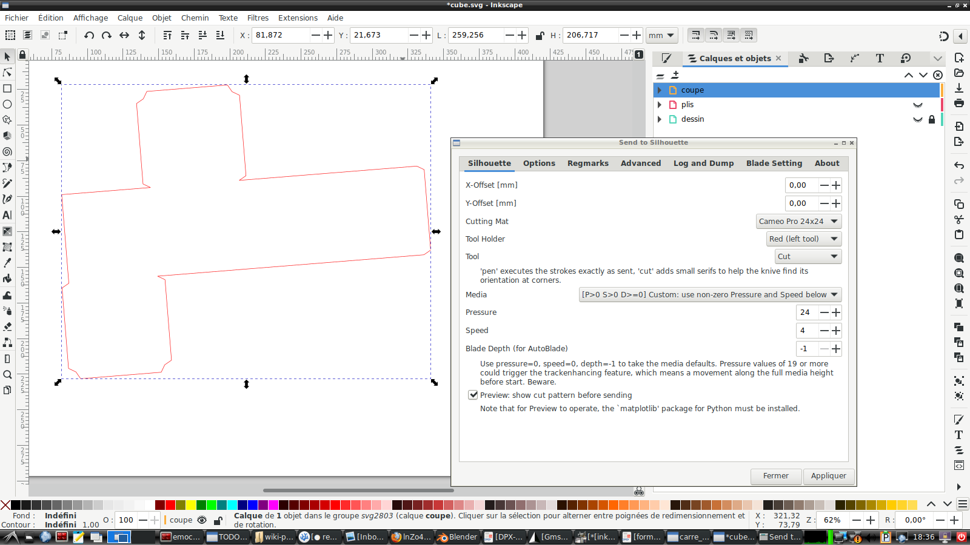The image size is (970, 545).
Task: Expand the coupe layer tree
Action: coord(659,90)
